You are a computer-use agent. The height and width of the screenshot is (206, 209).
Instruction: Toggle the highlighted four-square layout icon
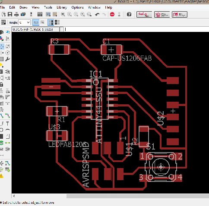[51, 22]
